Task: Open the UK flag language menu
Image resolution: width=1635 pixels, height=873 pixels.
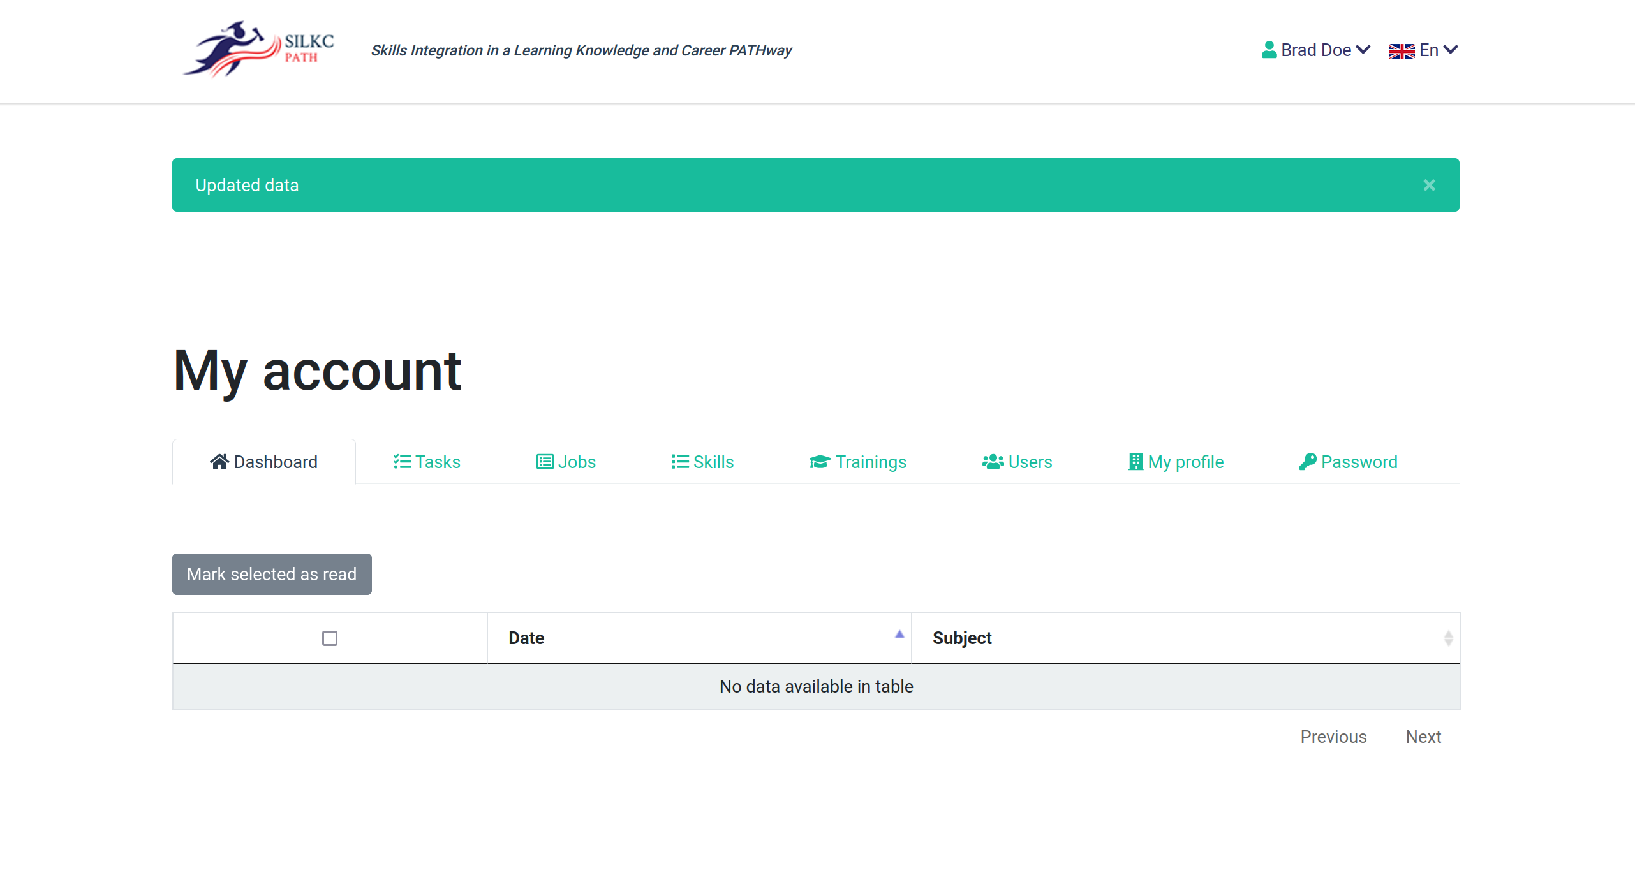Action: point(1401,50)
